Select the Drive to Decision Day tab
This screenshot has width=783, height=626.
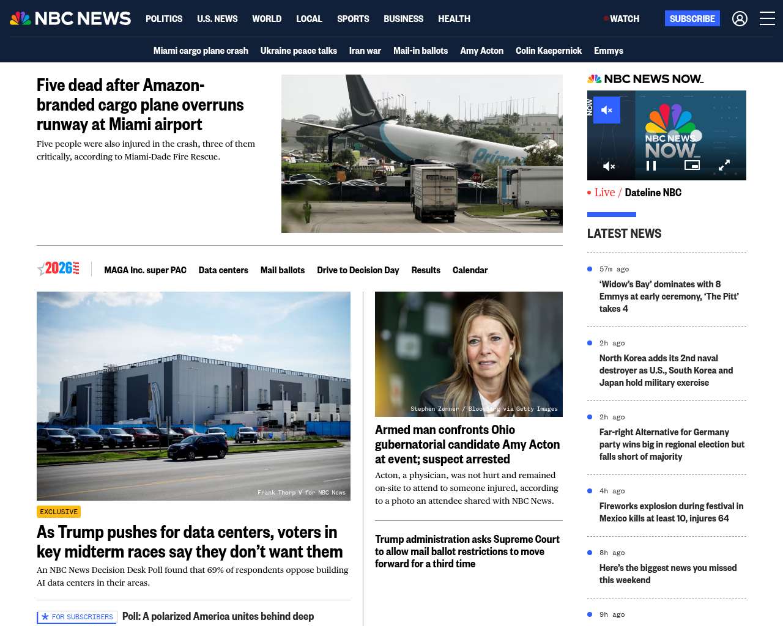click(x=358, y=270)
